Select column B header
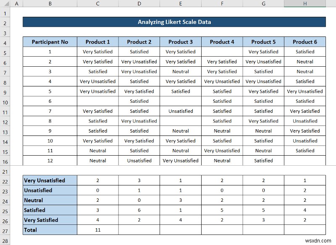The width and height of the screenshot is (336, 245). tap(50, 3)
